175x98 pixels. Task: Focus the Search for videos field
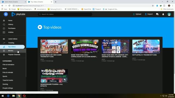[x=65, y=14]
